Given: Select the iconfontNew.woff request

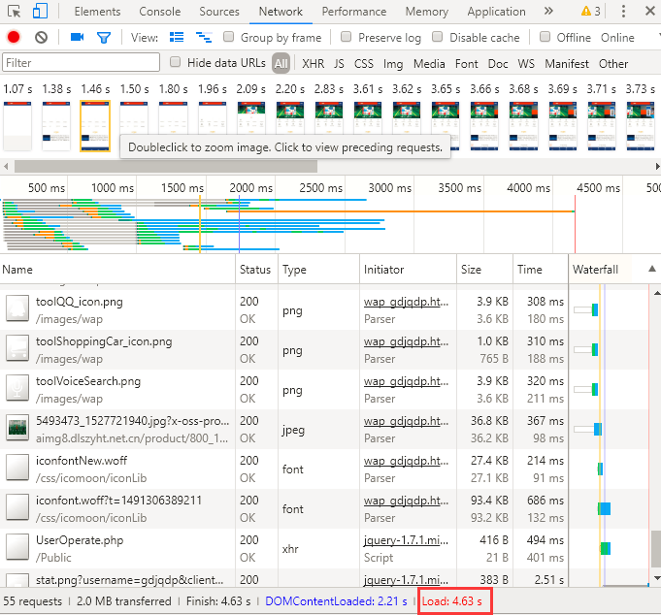Looking at the screenshot, I should coord(82,461).
